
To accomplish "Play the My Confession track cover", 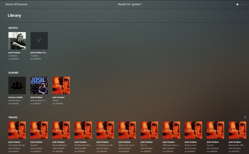I will (61, 130).
